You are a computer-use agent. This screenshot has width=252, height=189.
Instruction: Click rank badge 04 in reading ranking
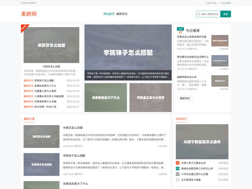177,174
